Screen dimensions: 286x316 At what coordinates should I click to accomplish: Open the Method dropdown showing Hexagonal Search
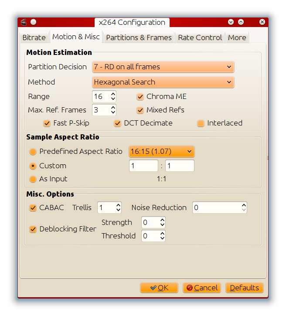pos(163,82)
